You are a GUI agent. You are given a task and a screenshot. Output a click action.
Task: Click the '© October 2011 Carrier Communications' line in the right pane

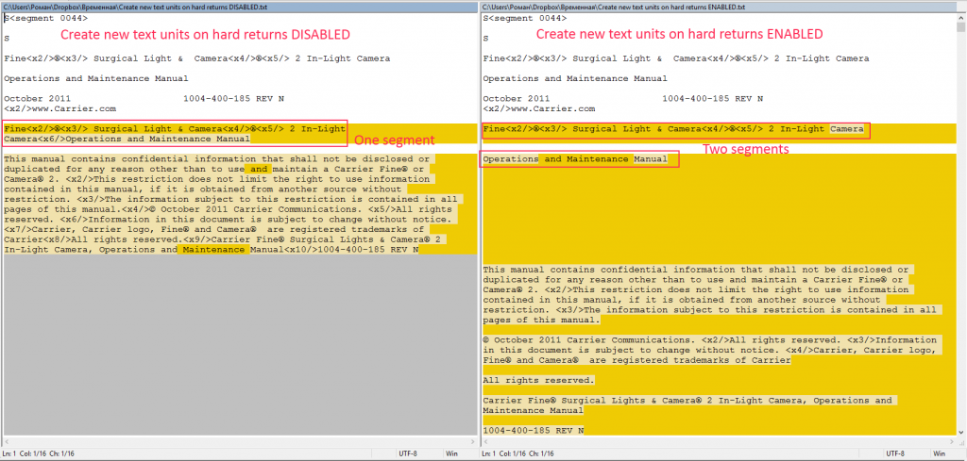click(x=709, y=339)
